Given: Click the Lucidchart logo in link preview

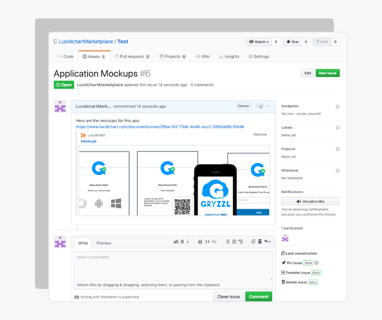Looking at the screenshot, I should point(84,135).
